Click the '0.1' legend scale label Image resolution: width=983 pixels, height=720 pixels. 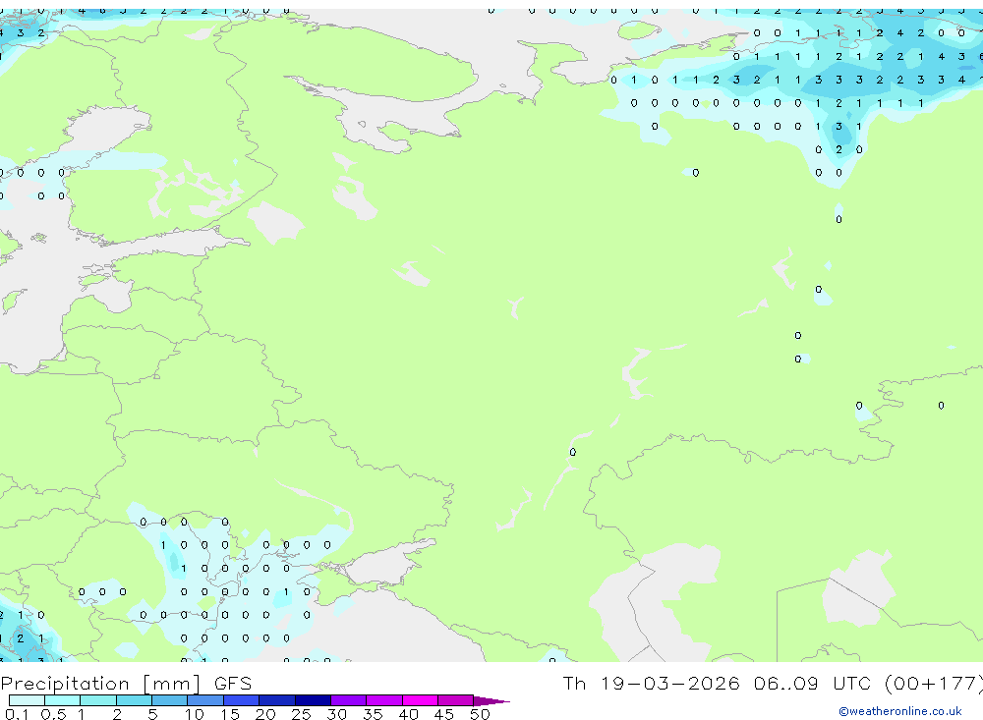[17, 714]
